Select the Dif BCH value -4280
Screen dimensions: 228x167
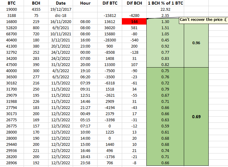pos(134,15)
